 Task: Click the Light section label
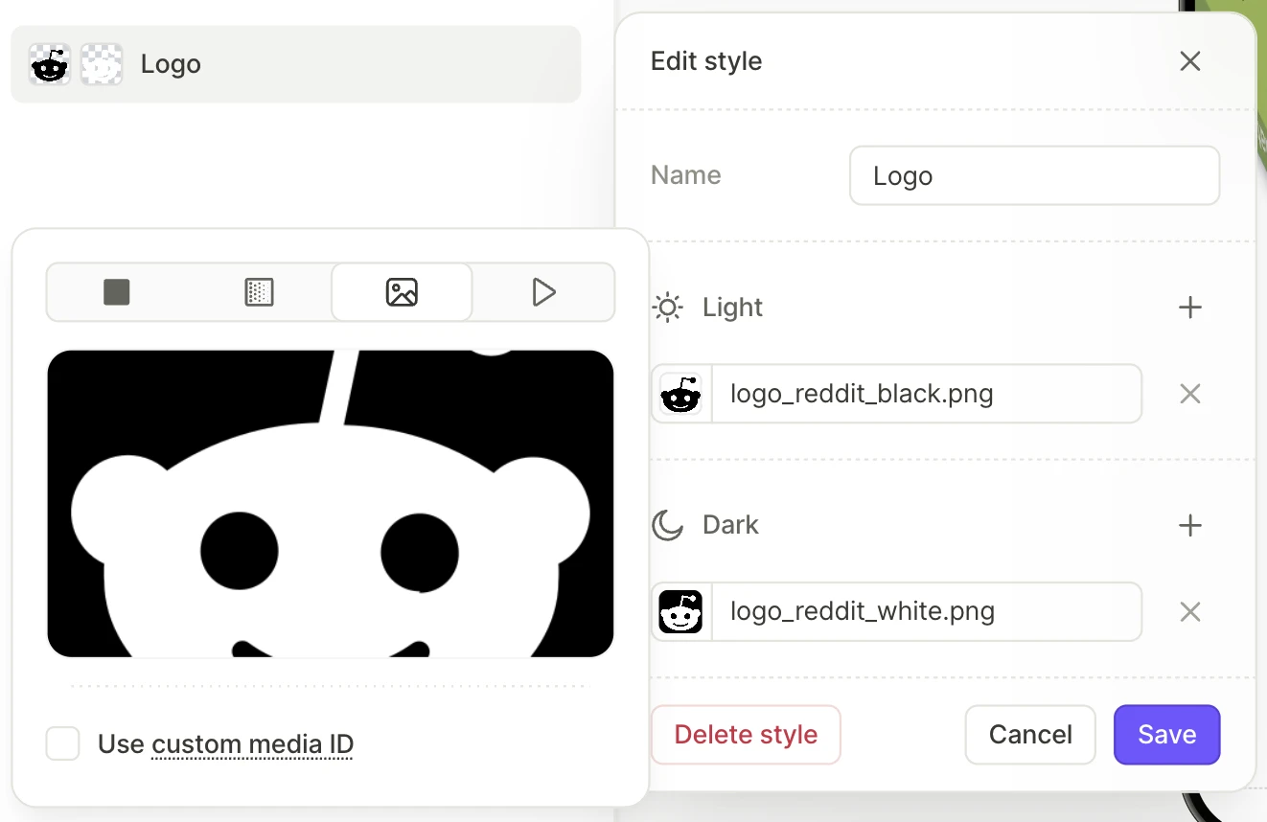(x=732, y=308)
